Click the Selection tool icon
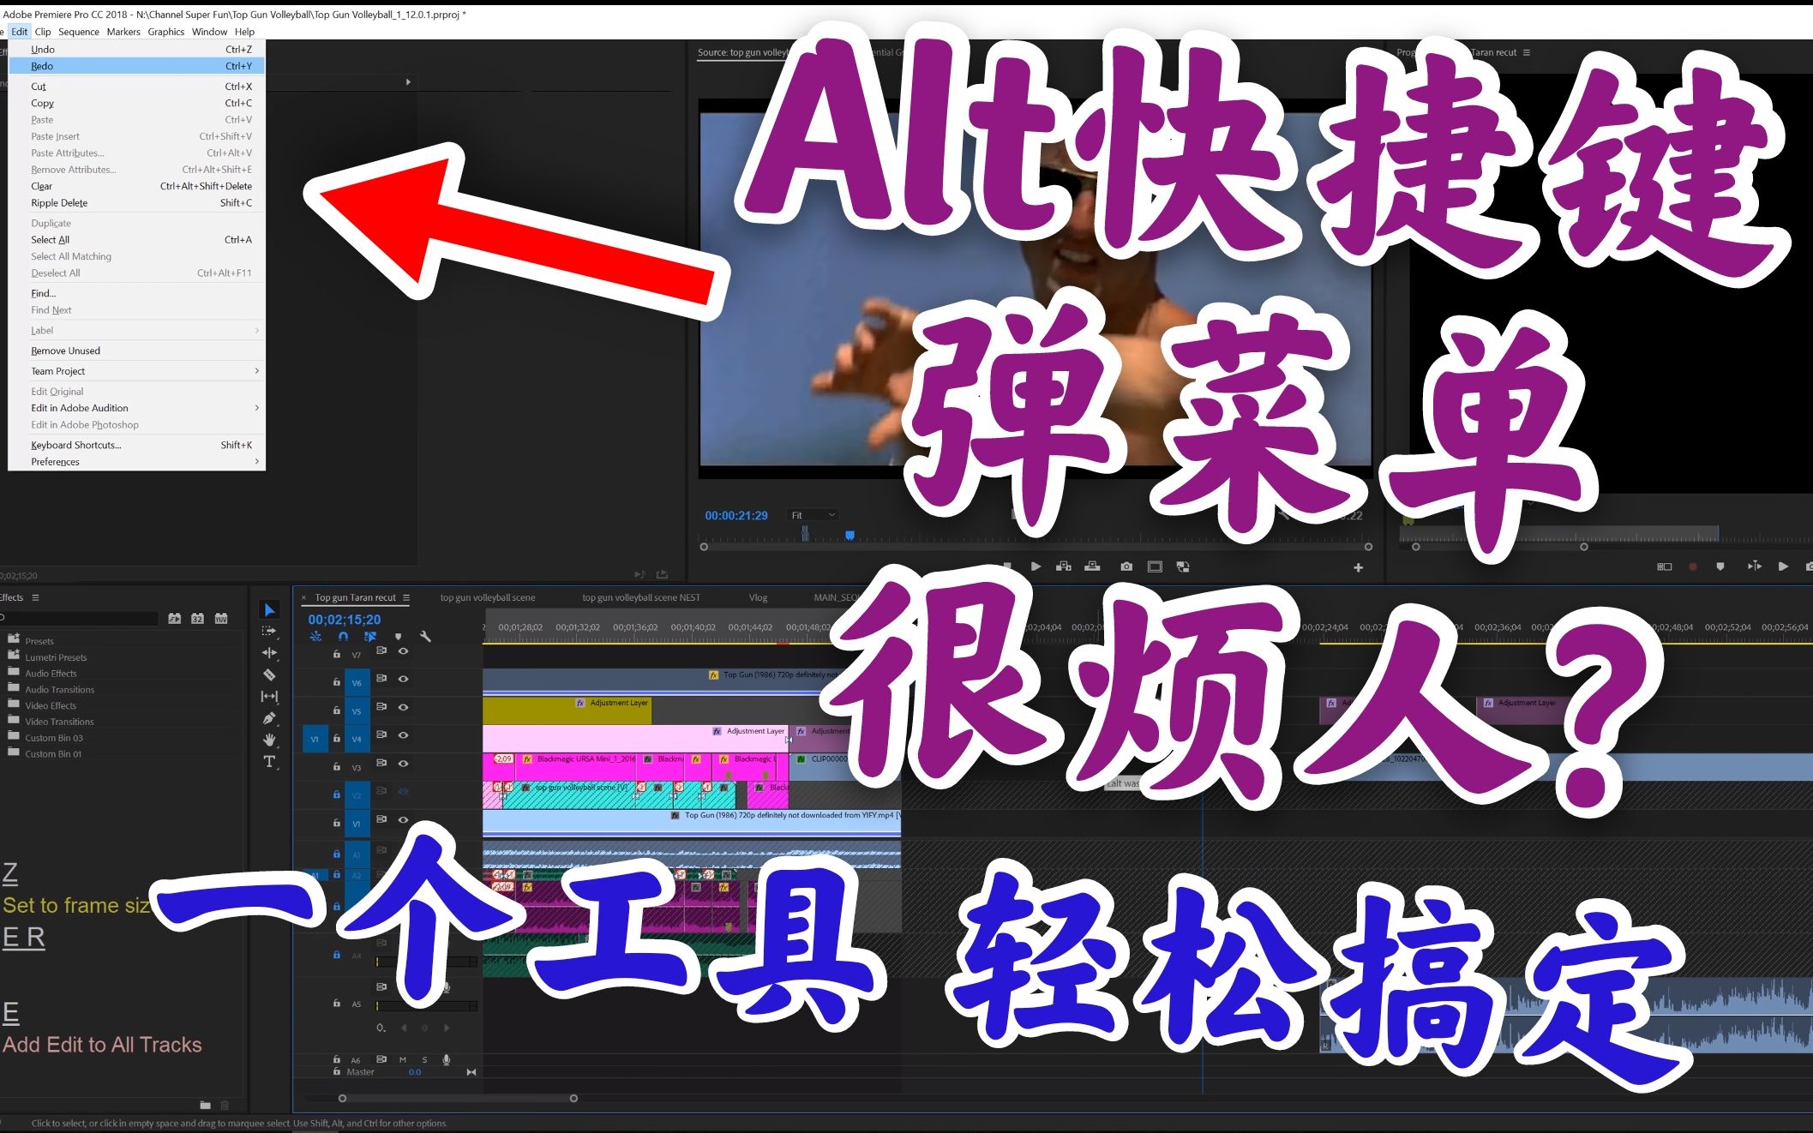The height and width of the screenshot is (1133, 1813). click(272, 609)
